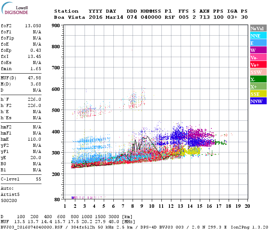Select the SSE yellow legend swatch

coord(258,94)
